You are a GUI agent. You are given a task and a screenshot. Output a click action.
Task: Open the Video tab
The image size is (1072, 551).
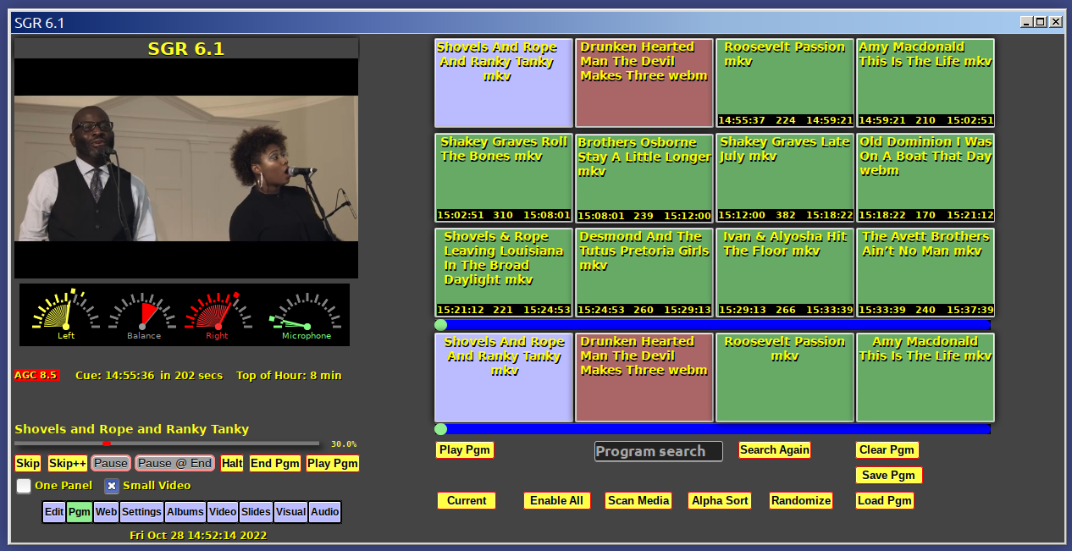point(223,512)
